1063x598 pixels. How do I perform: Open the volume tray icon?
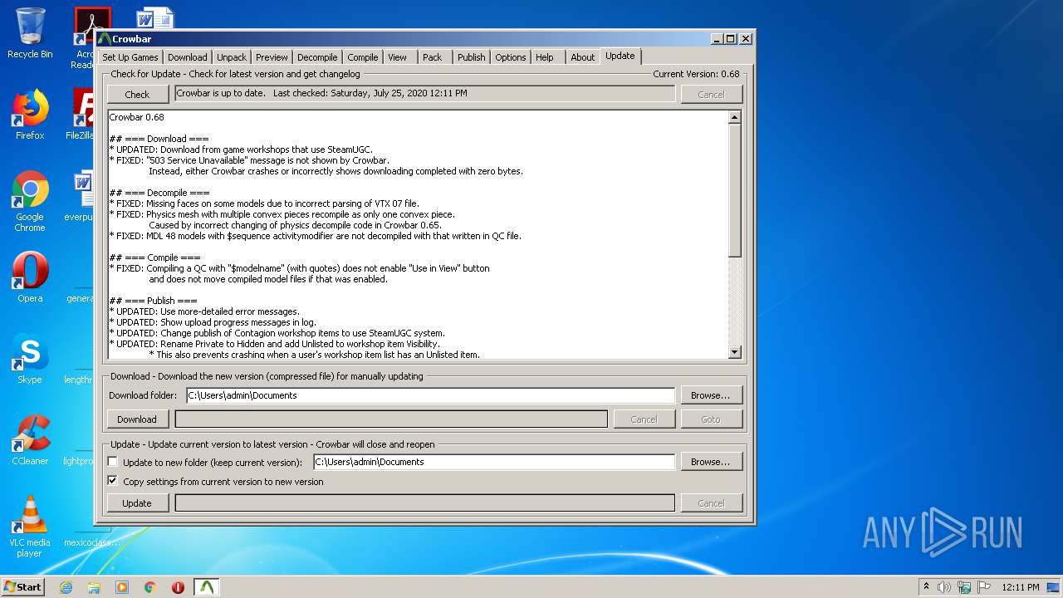[944, 587]
